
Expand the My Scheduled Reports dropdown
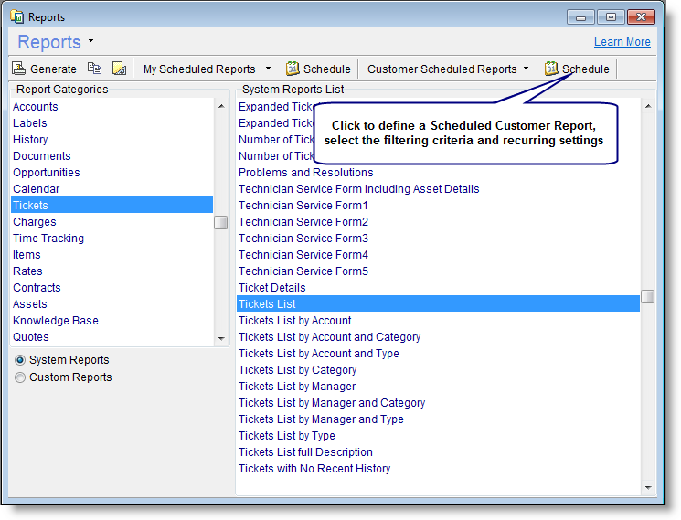268,69
